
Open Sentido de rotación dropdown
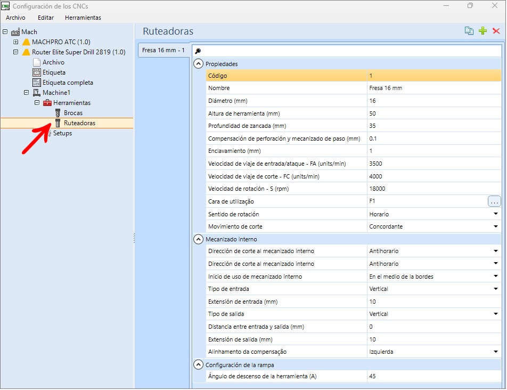click(x=495, y=214)
